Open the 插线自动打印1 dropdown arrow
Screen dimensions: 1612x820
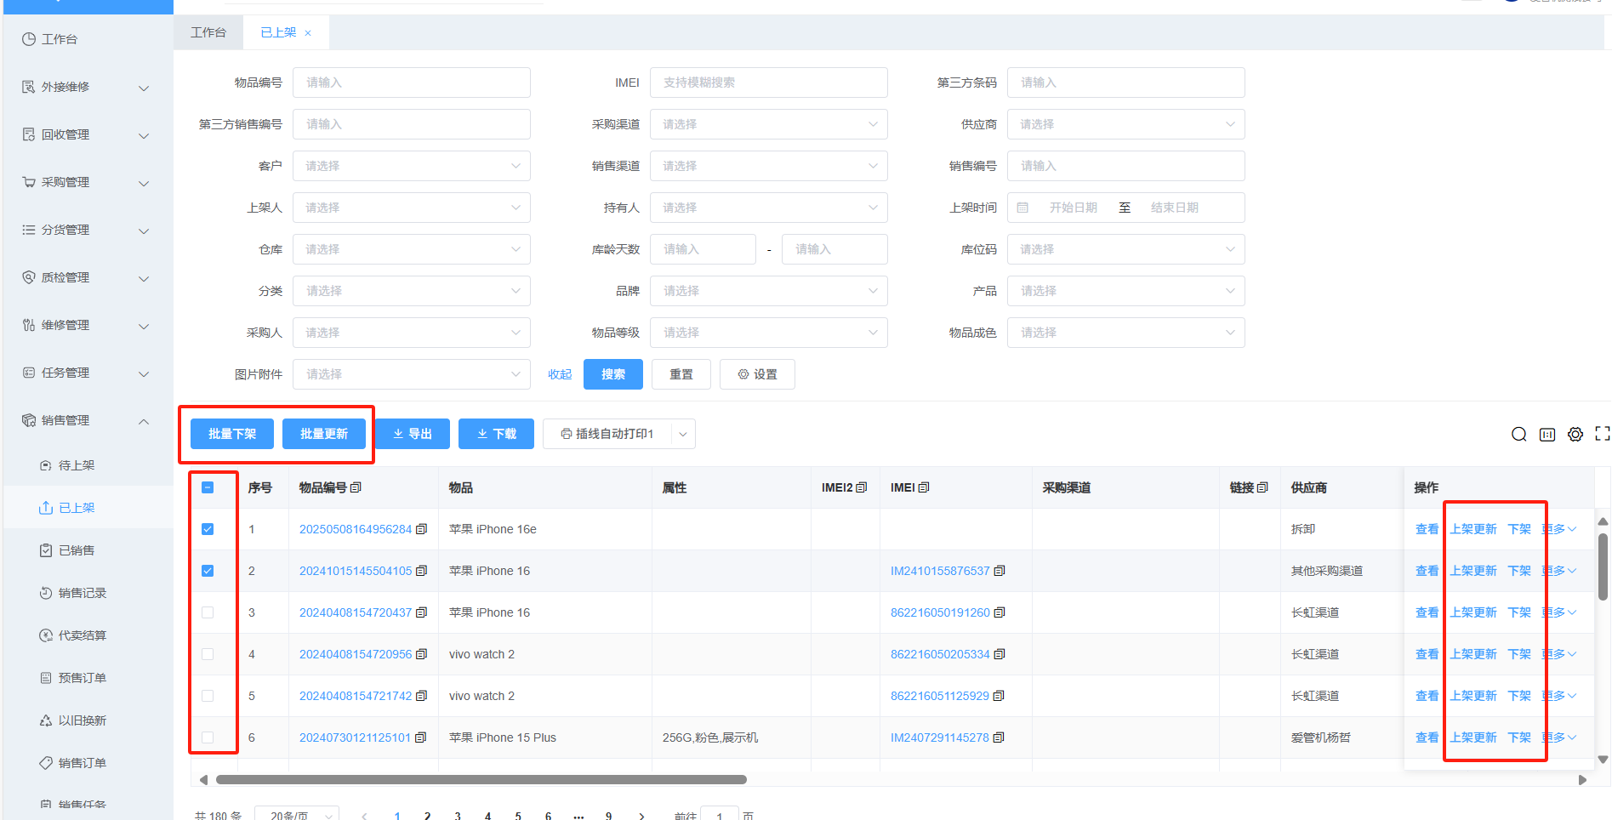click(682, 434)
